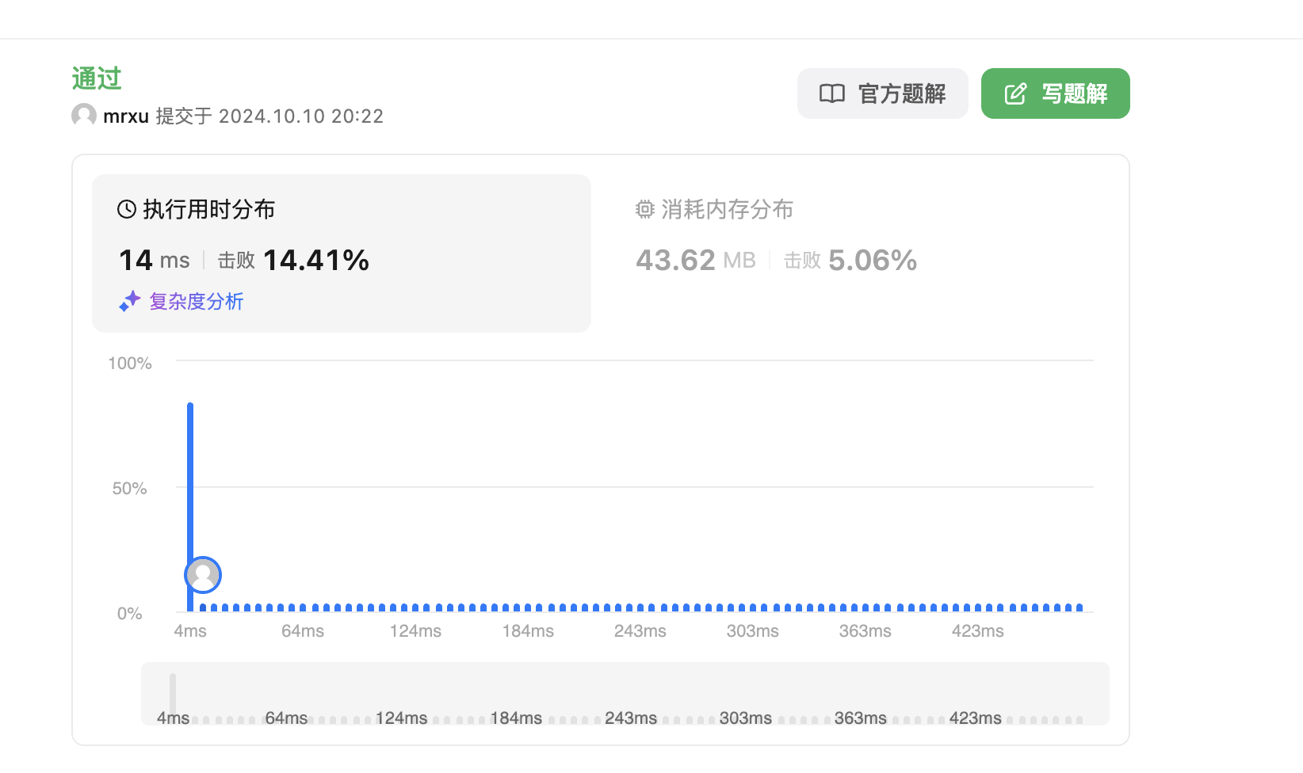Click the 100% label on the y-axis
The image size is (1303, 773).
[x=130, y=364]
